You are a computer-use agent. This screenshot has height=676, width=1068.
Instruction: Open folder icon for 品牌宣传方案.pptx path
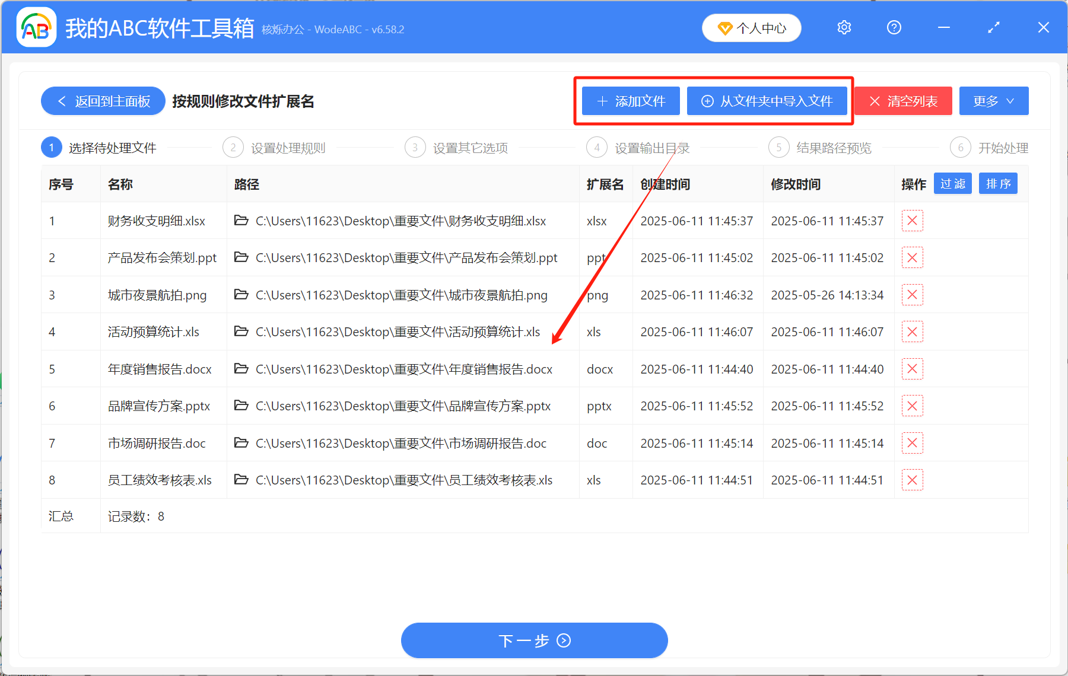[241, 406]
